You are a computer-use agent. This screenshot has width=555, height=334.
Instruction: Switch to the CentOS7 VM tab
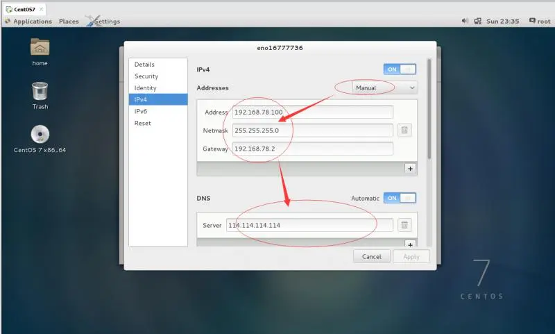pos(24,9)
